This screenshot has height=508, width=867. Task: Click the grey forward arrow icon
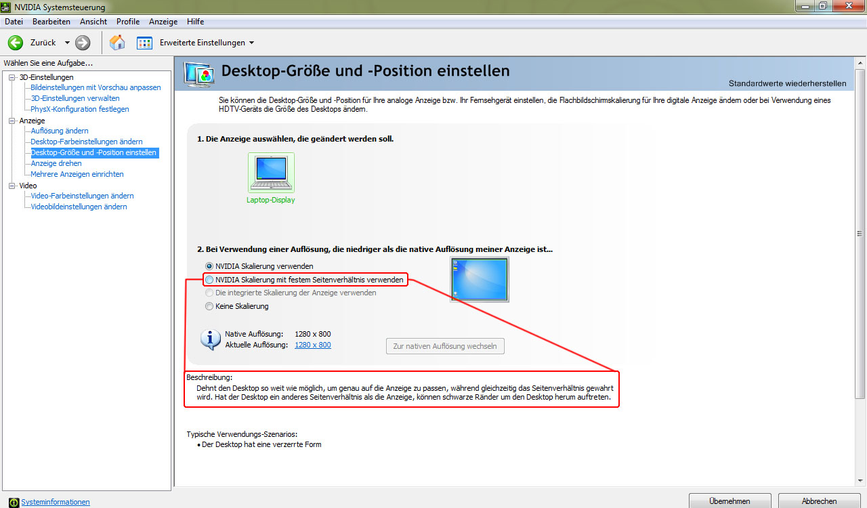point(83,43)
